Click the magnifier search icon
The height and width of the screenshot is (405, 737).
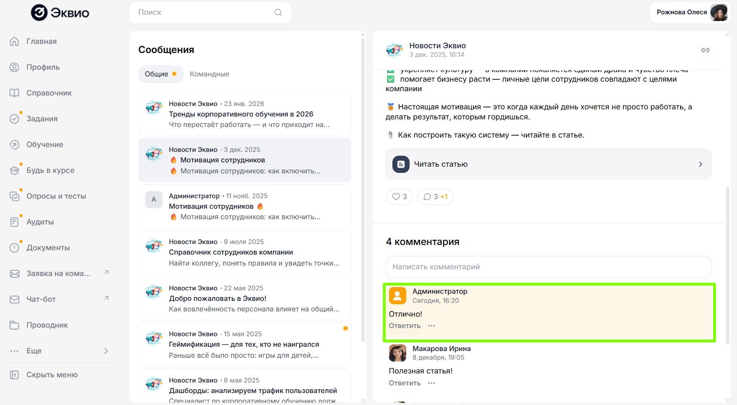click(278, 12)
